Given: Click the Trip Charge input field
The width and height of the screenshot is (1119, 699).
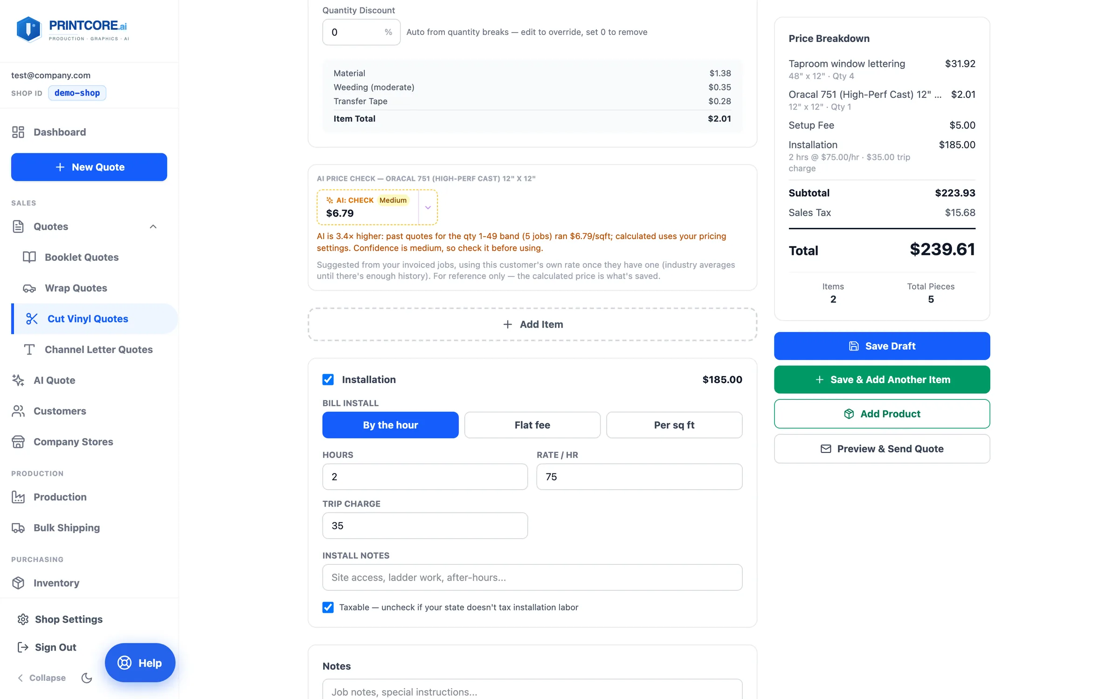Looking at the screenshot, I should click(425, 526).
